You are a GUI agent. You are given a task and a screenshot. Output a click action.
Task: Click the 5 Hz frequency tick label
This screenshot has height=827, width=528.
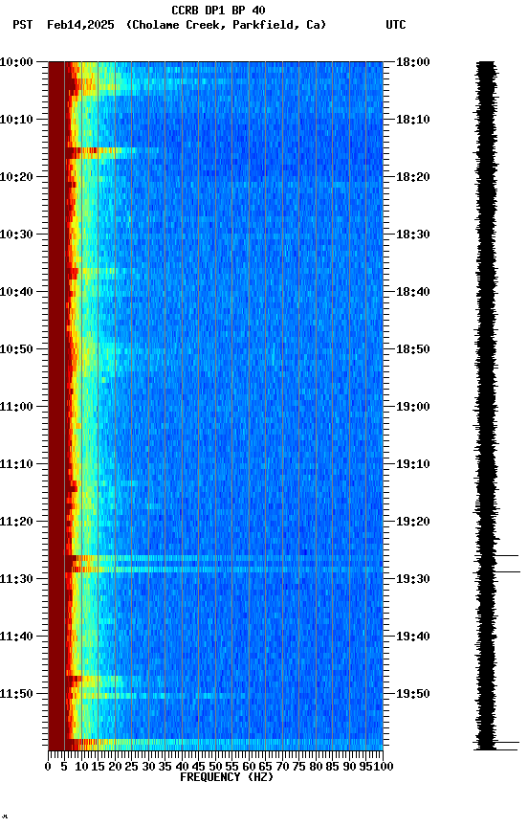[64, 767]
